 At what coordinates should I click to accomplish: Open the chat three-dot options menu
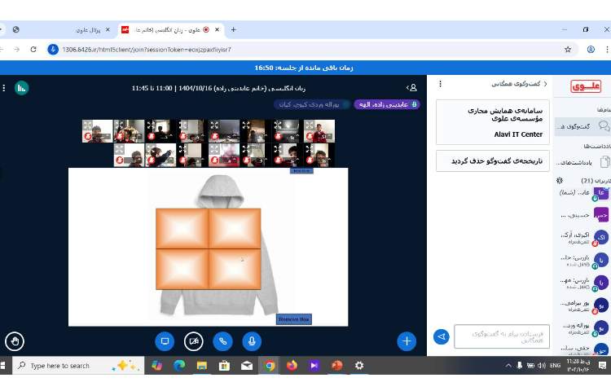[x=440, y=84]
